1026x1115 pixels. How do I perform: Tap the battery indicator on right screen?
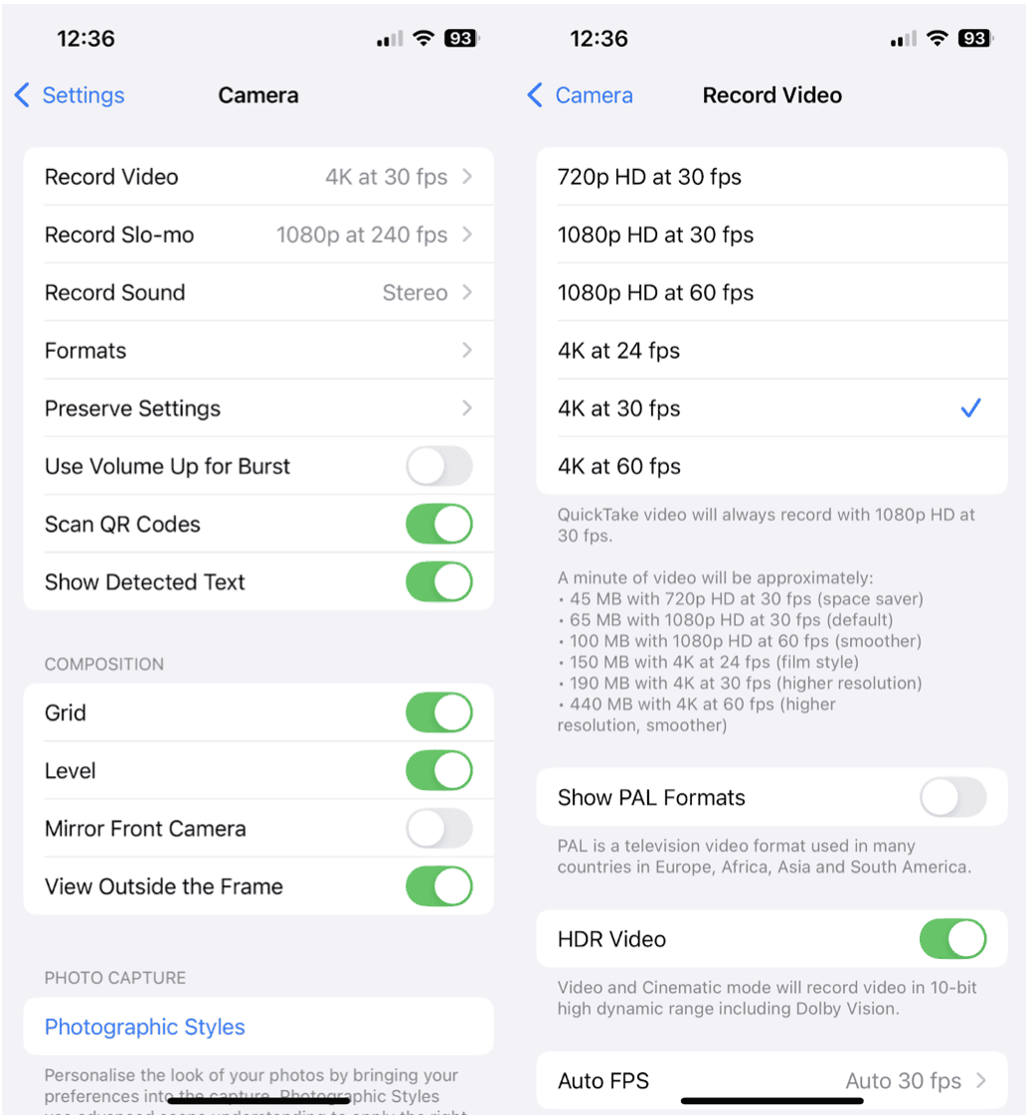tap(974, 39)
